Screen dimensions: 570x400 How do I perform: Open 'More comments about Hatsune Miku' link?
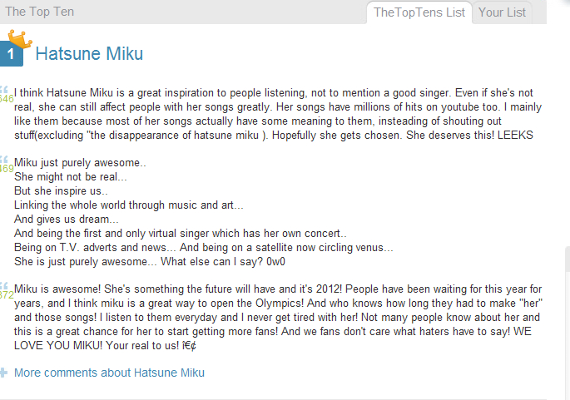[x=109, y=373]
